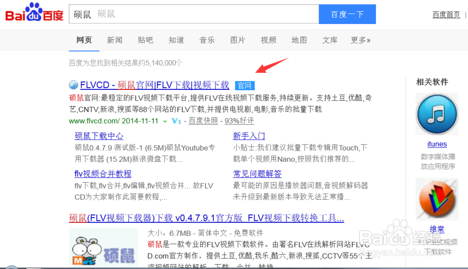
Task: Go to 百度首页 link
Action: (446, 15)
